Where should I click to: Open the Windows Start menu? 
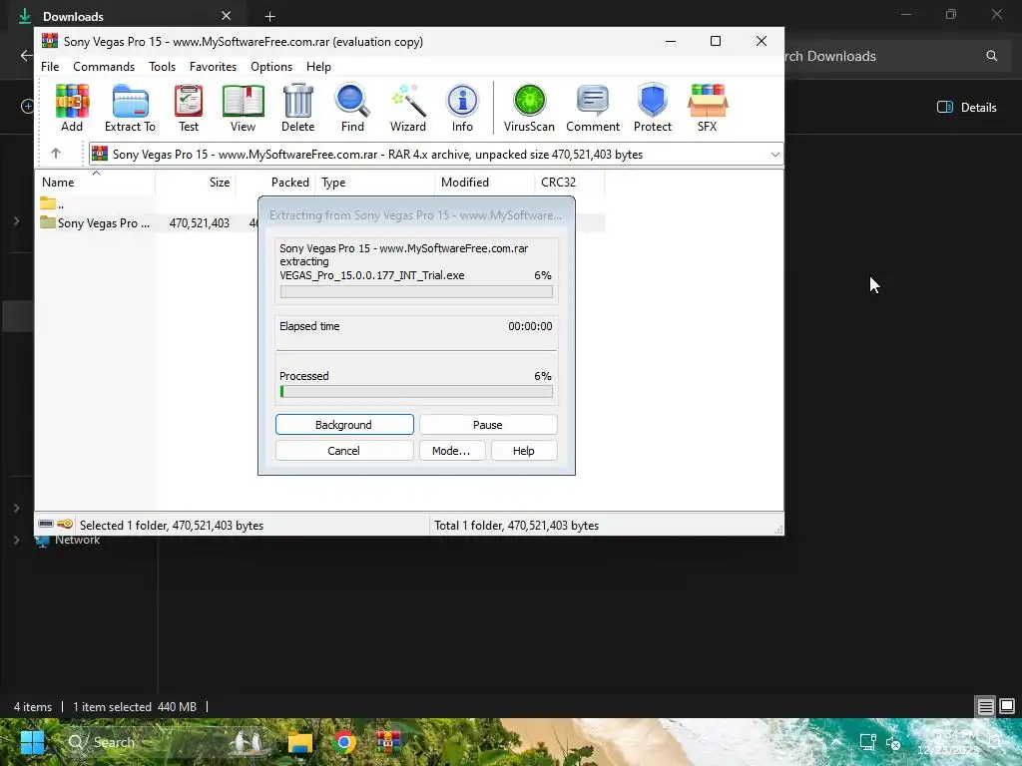click(32, 742)
